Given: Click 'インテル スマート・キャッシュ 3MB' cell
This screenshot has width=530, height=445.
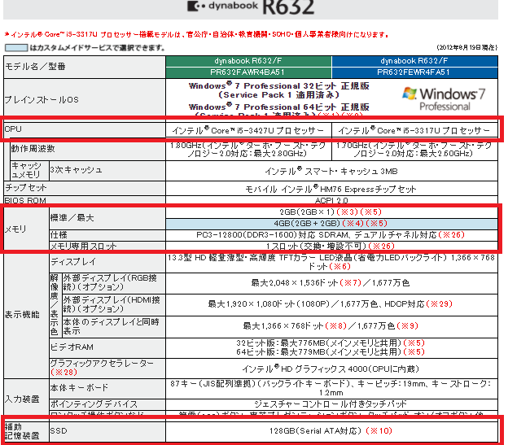Looking at the screenshot, I should (331, 171).
